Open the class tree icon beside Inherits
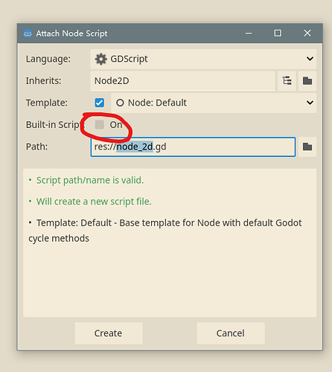332x372 pixels. (x=287, y=81)
